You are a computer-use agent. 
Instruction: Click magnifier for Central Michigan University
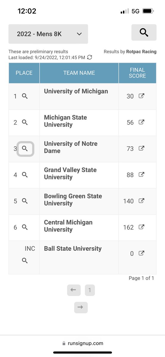pos(25,227)
